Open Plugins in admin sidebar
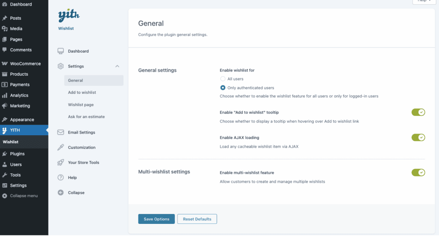439x238 pixels. [17, 154]
